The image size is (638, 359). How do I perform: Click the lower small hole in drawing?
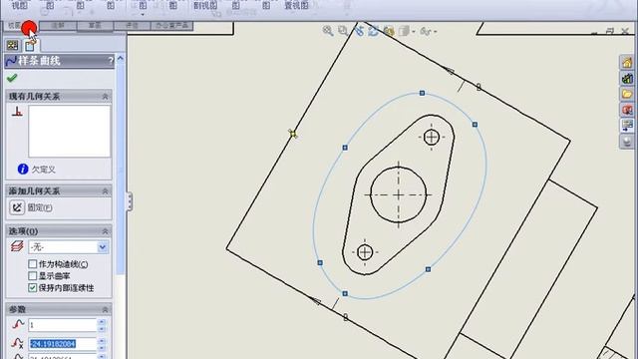(x=365, y=252)
